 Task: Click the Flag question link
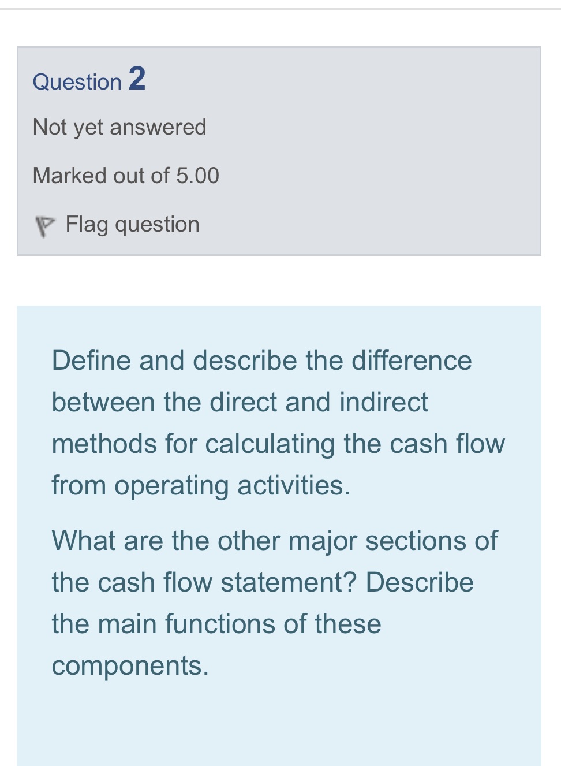(132, 224)
